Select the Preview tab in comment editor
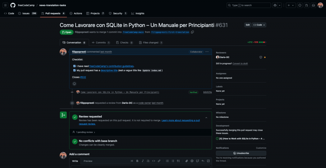 click(x=88, y=161)
